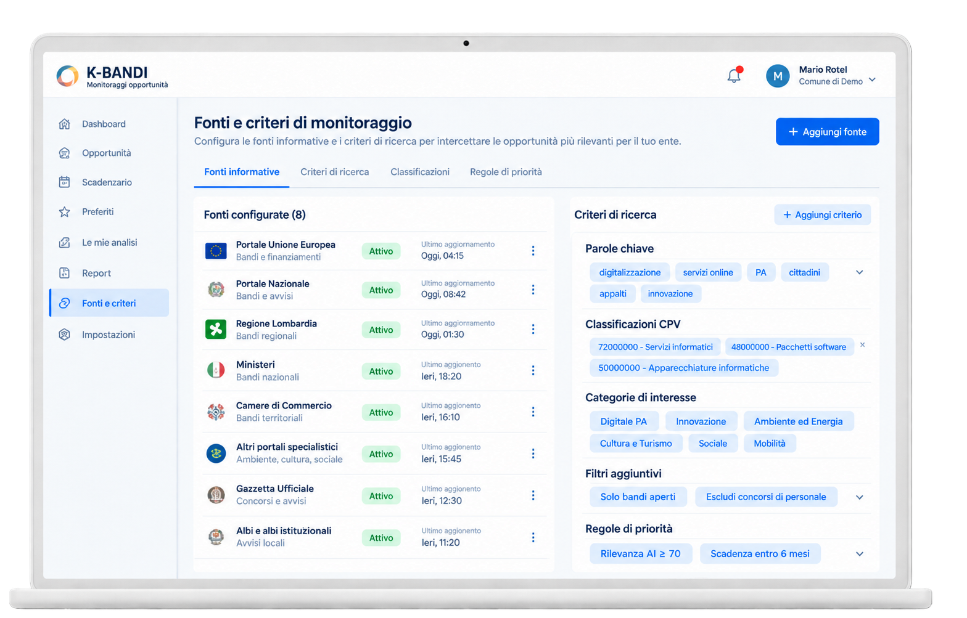This screenshot has width=967, height=618.
Task: Click Mario Rotel's avatar
Action: pyautogui.click(x=778, y=76)
